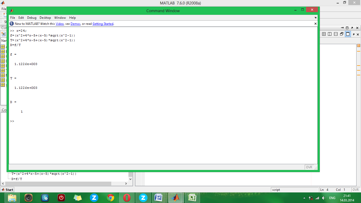Click the blue info icon in info bar
This screenshot has width=361, height=203.
(x=12, y=24)
